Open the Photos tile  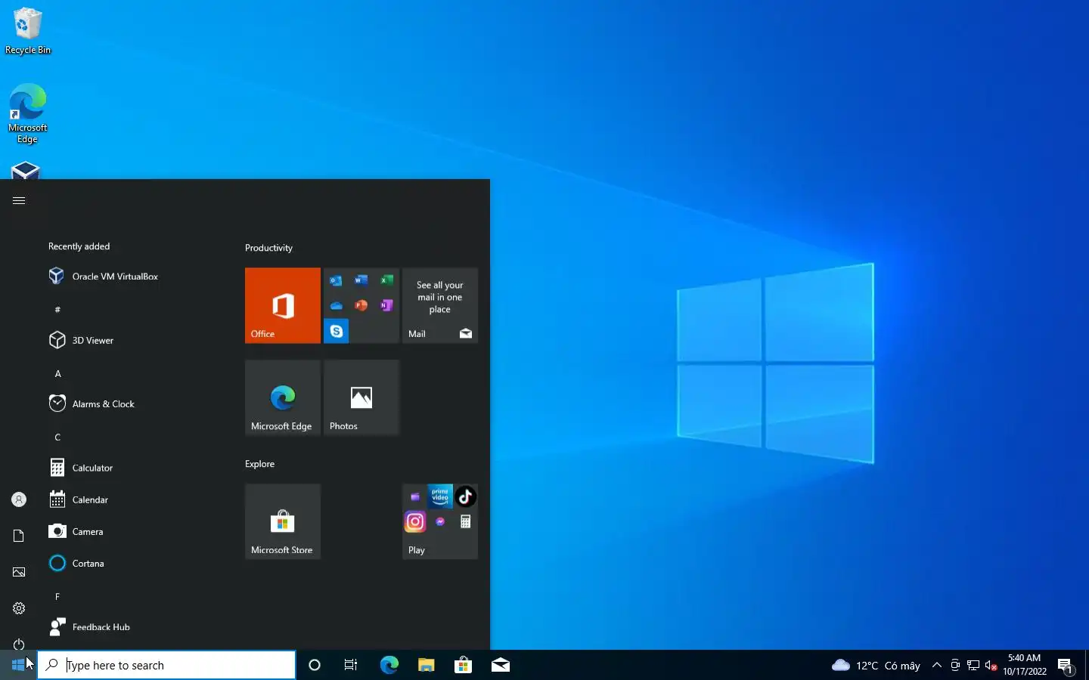tap(361, 397)
